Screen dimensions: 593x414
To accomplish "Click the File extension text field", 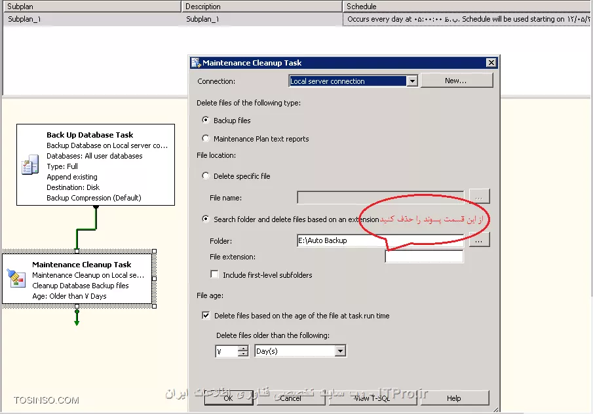I will click(424, 256).
